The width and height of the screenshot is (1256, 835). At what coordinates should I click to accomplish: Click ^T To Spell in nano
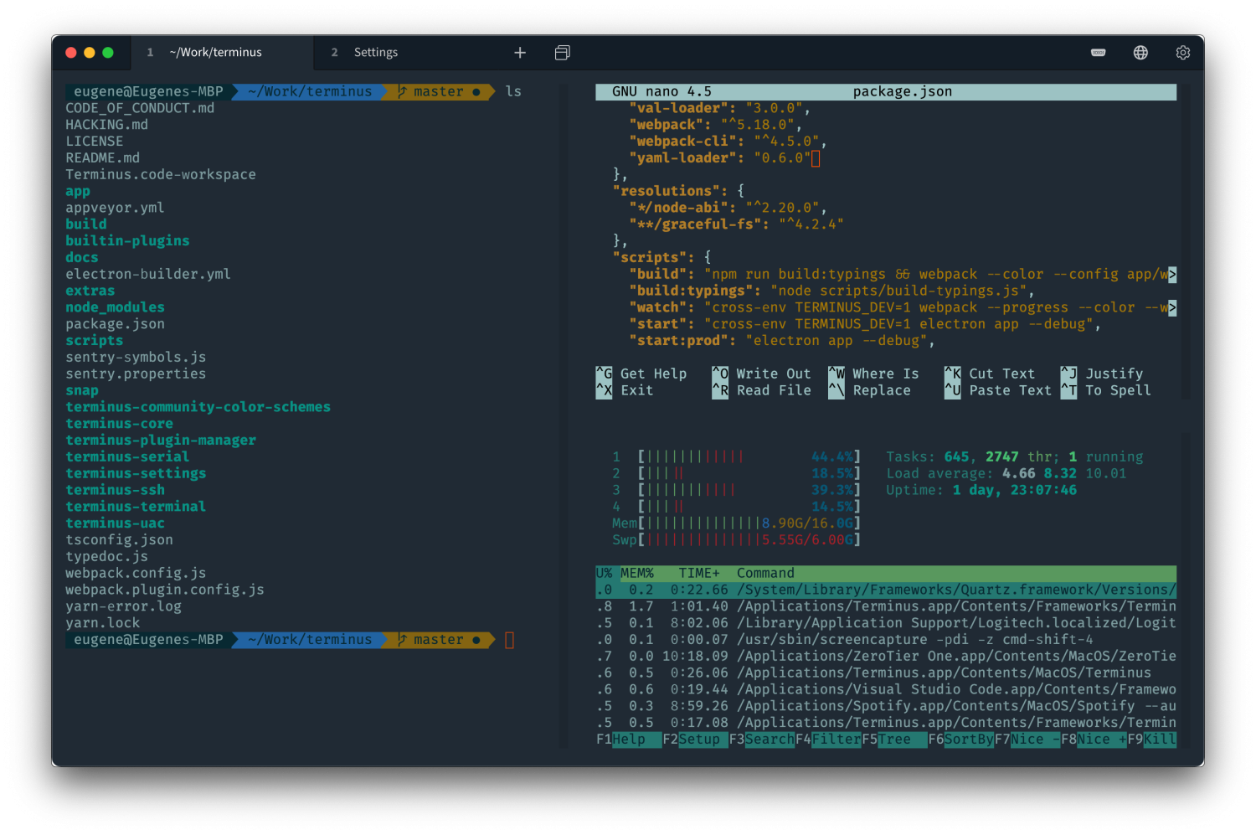pyautogui.click(x=1106, y=391)
